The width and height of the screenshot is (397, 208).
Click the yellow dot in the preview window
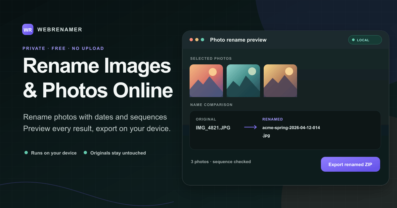[197, 40]
